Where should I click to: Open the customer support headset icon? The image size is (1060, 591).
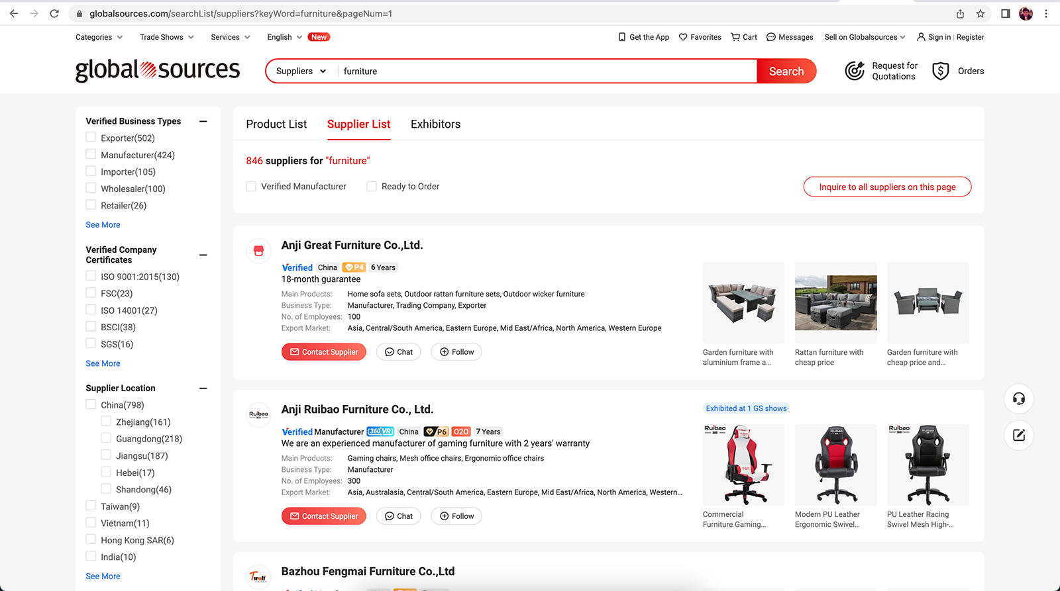[x=1019, y=398]
